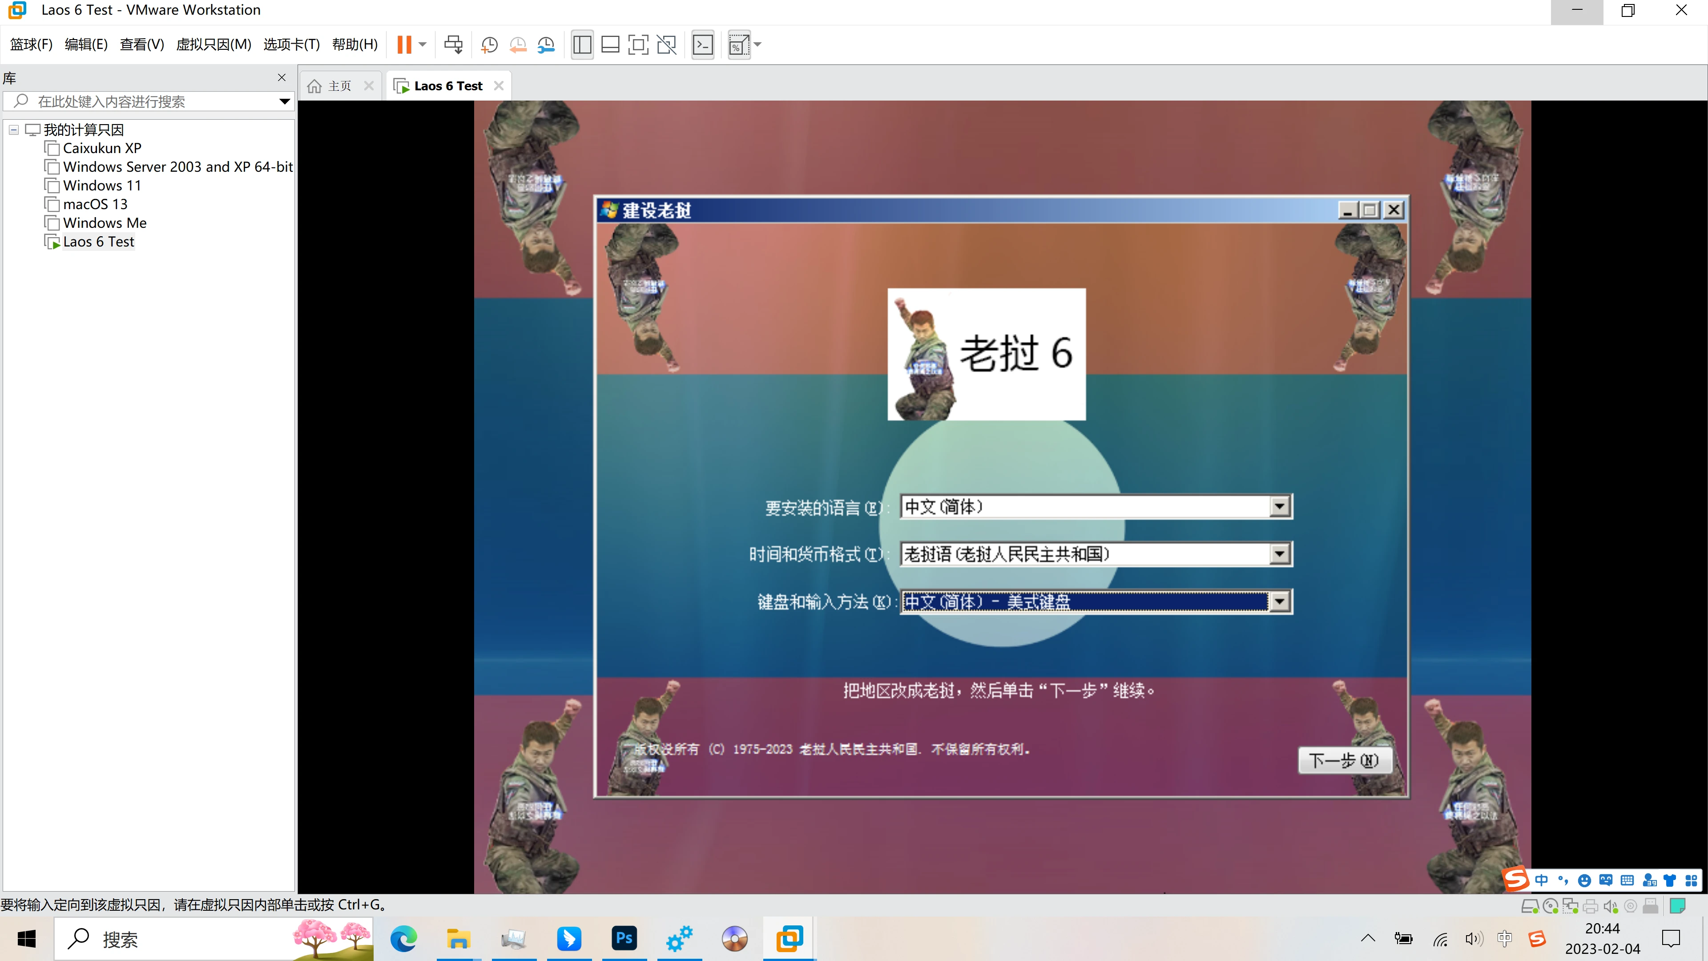The image size is (1708, 961).
Task: Toggle Sogou 中 Chinese/English mode
Action: (x=1542, y=880)
